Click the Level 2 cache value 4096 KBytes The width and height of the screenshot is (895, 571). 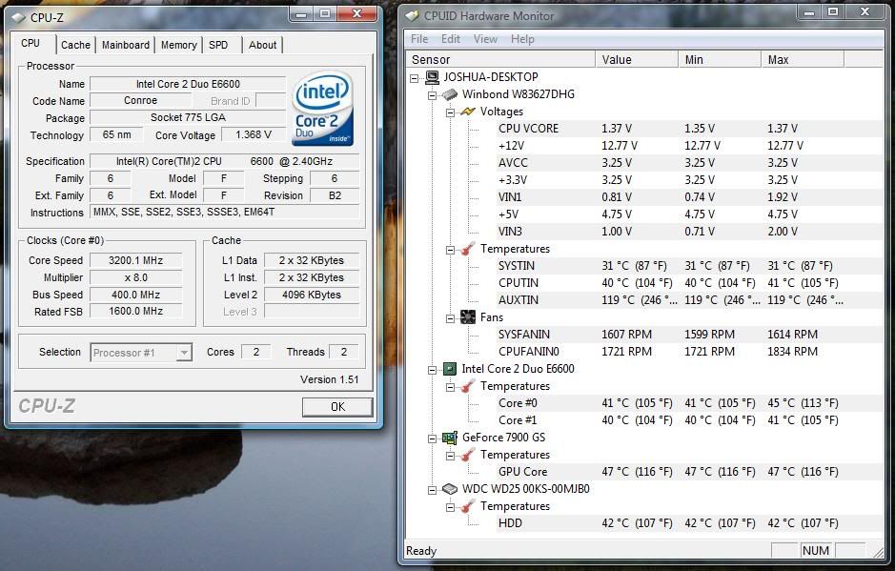312,295
